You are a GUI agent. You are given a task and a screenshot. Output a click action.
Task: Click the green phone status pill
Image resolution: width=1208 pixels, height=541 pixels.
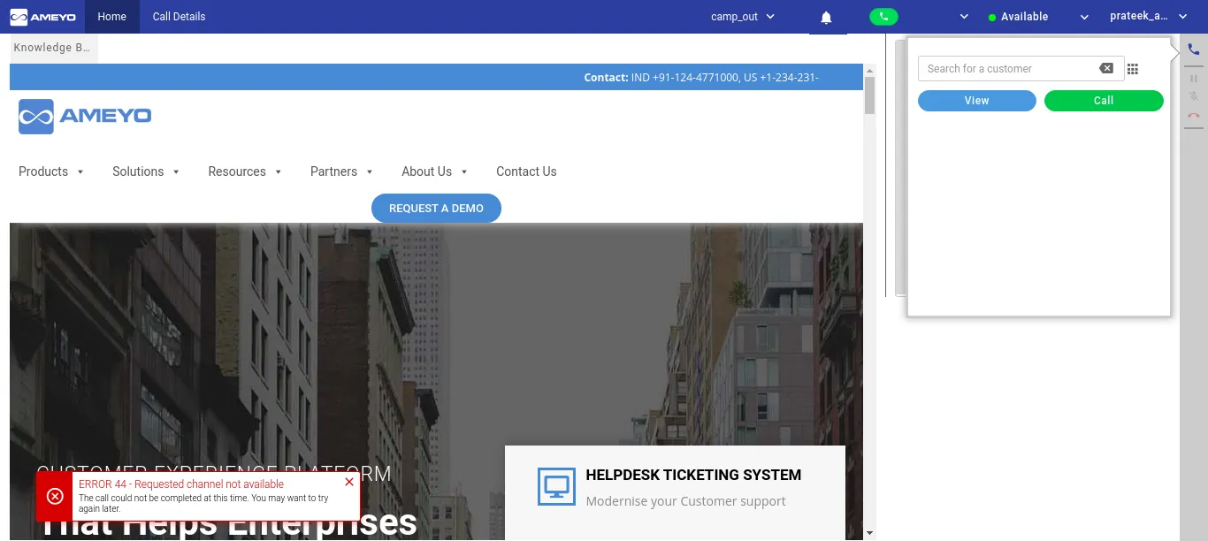883,17
